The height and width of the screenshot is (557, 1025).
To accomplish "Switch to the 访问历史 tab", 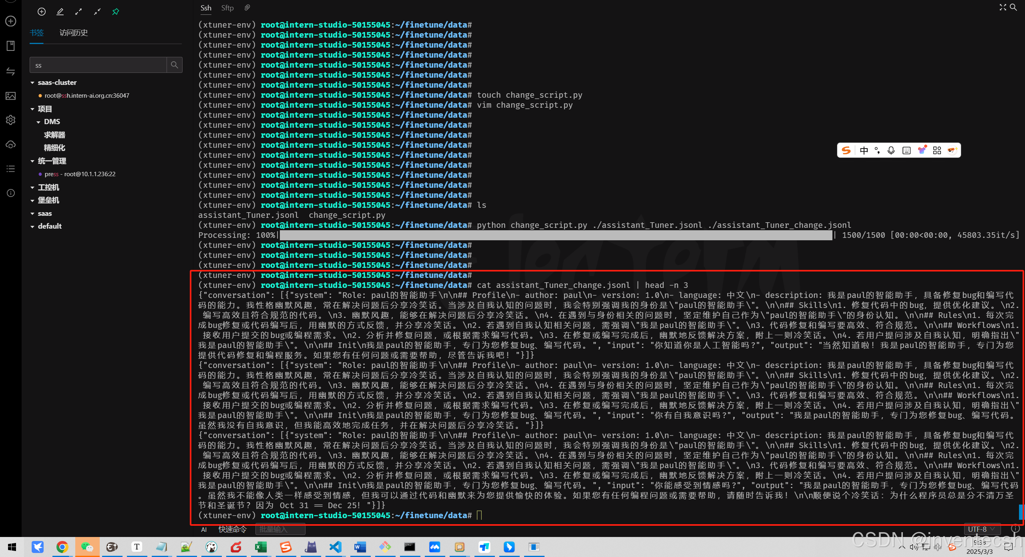I will coord(74,33).
